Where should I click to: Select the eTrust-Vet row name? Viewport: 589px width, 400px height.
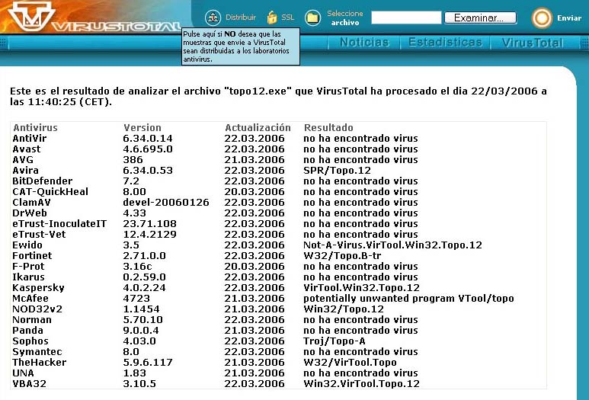pos(39,235)
